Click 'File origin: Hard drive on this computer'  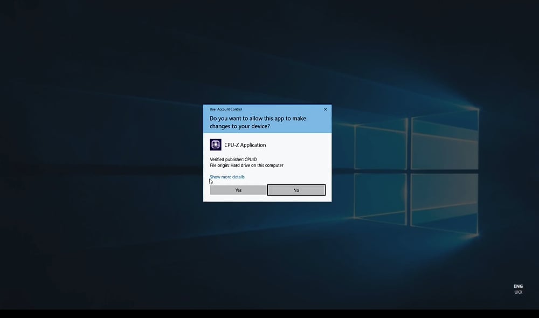246,165
